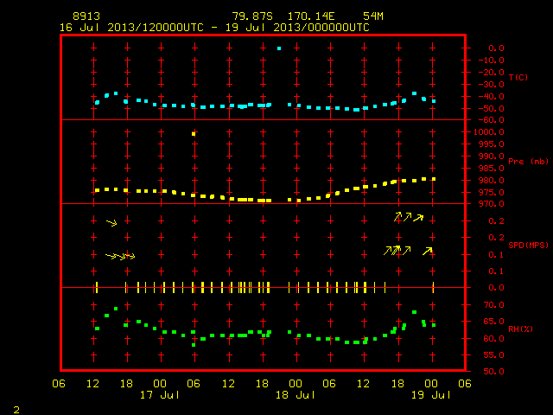Click the SPD(MPS) axis label
Screen dimensions: 553x415
(528, 245)
